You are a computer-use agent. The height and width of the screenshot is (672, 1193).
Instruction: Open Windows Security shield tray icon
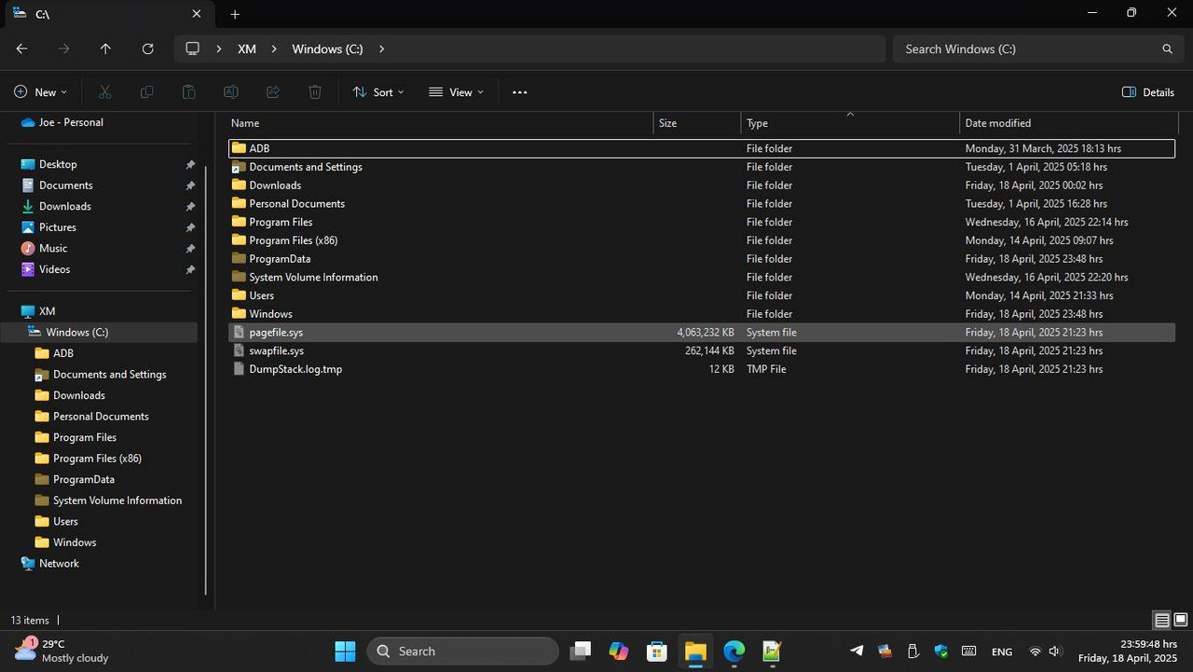(x=940, y=651)
